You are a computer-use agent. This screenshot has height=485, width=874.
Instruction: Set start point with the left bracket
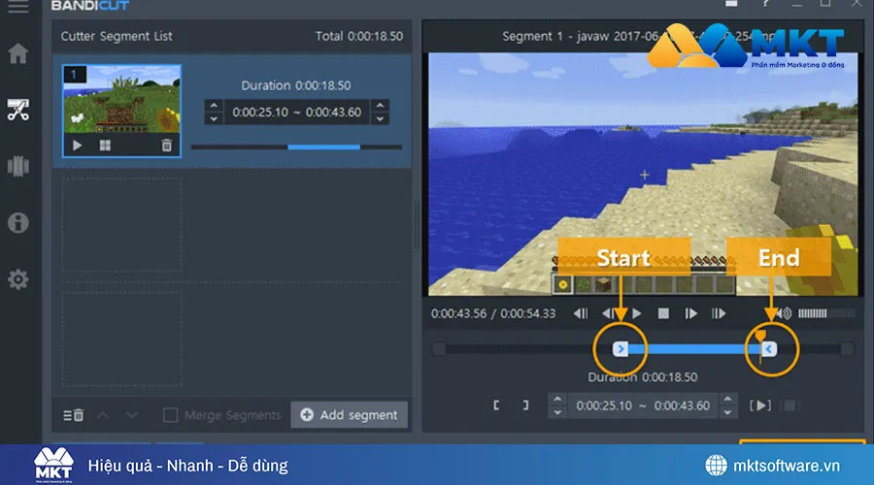coord(496,405)
